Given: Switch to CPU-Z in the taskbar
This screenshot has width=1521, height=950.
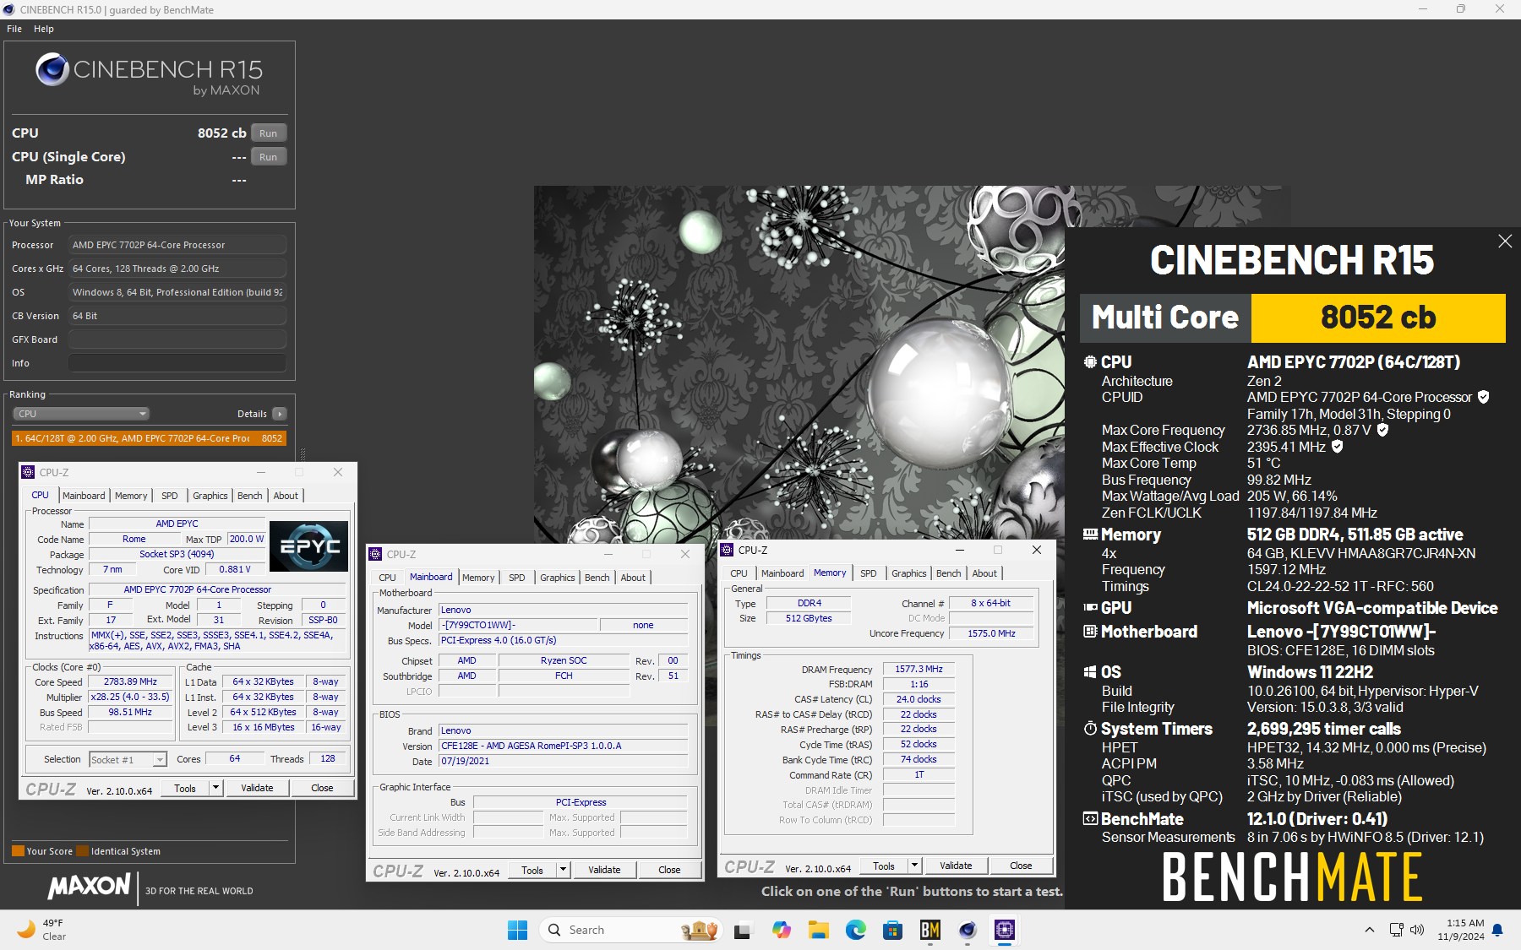Looking at the screenshot, I should [x=1004, y=930].
